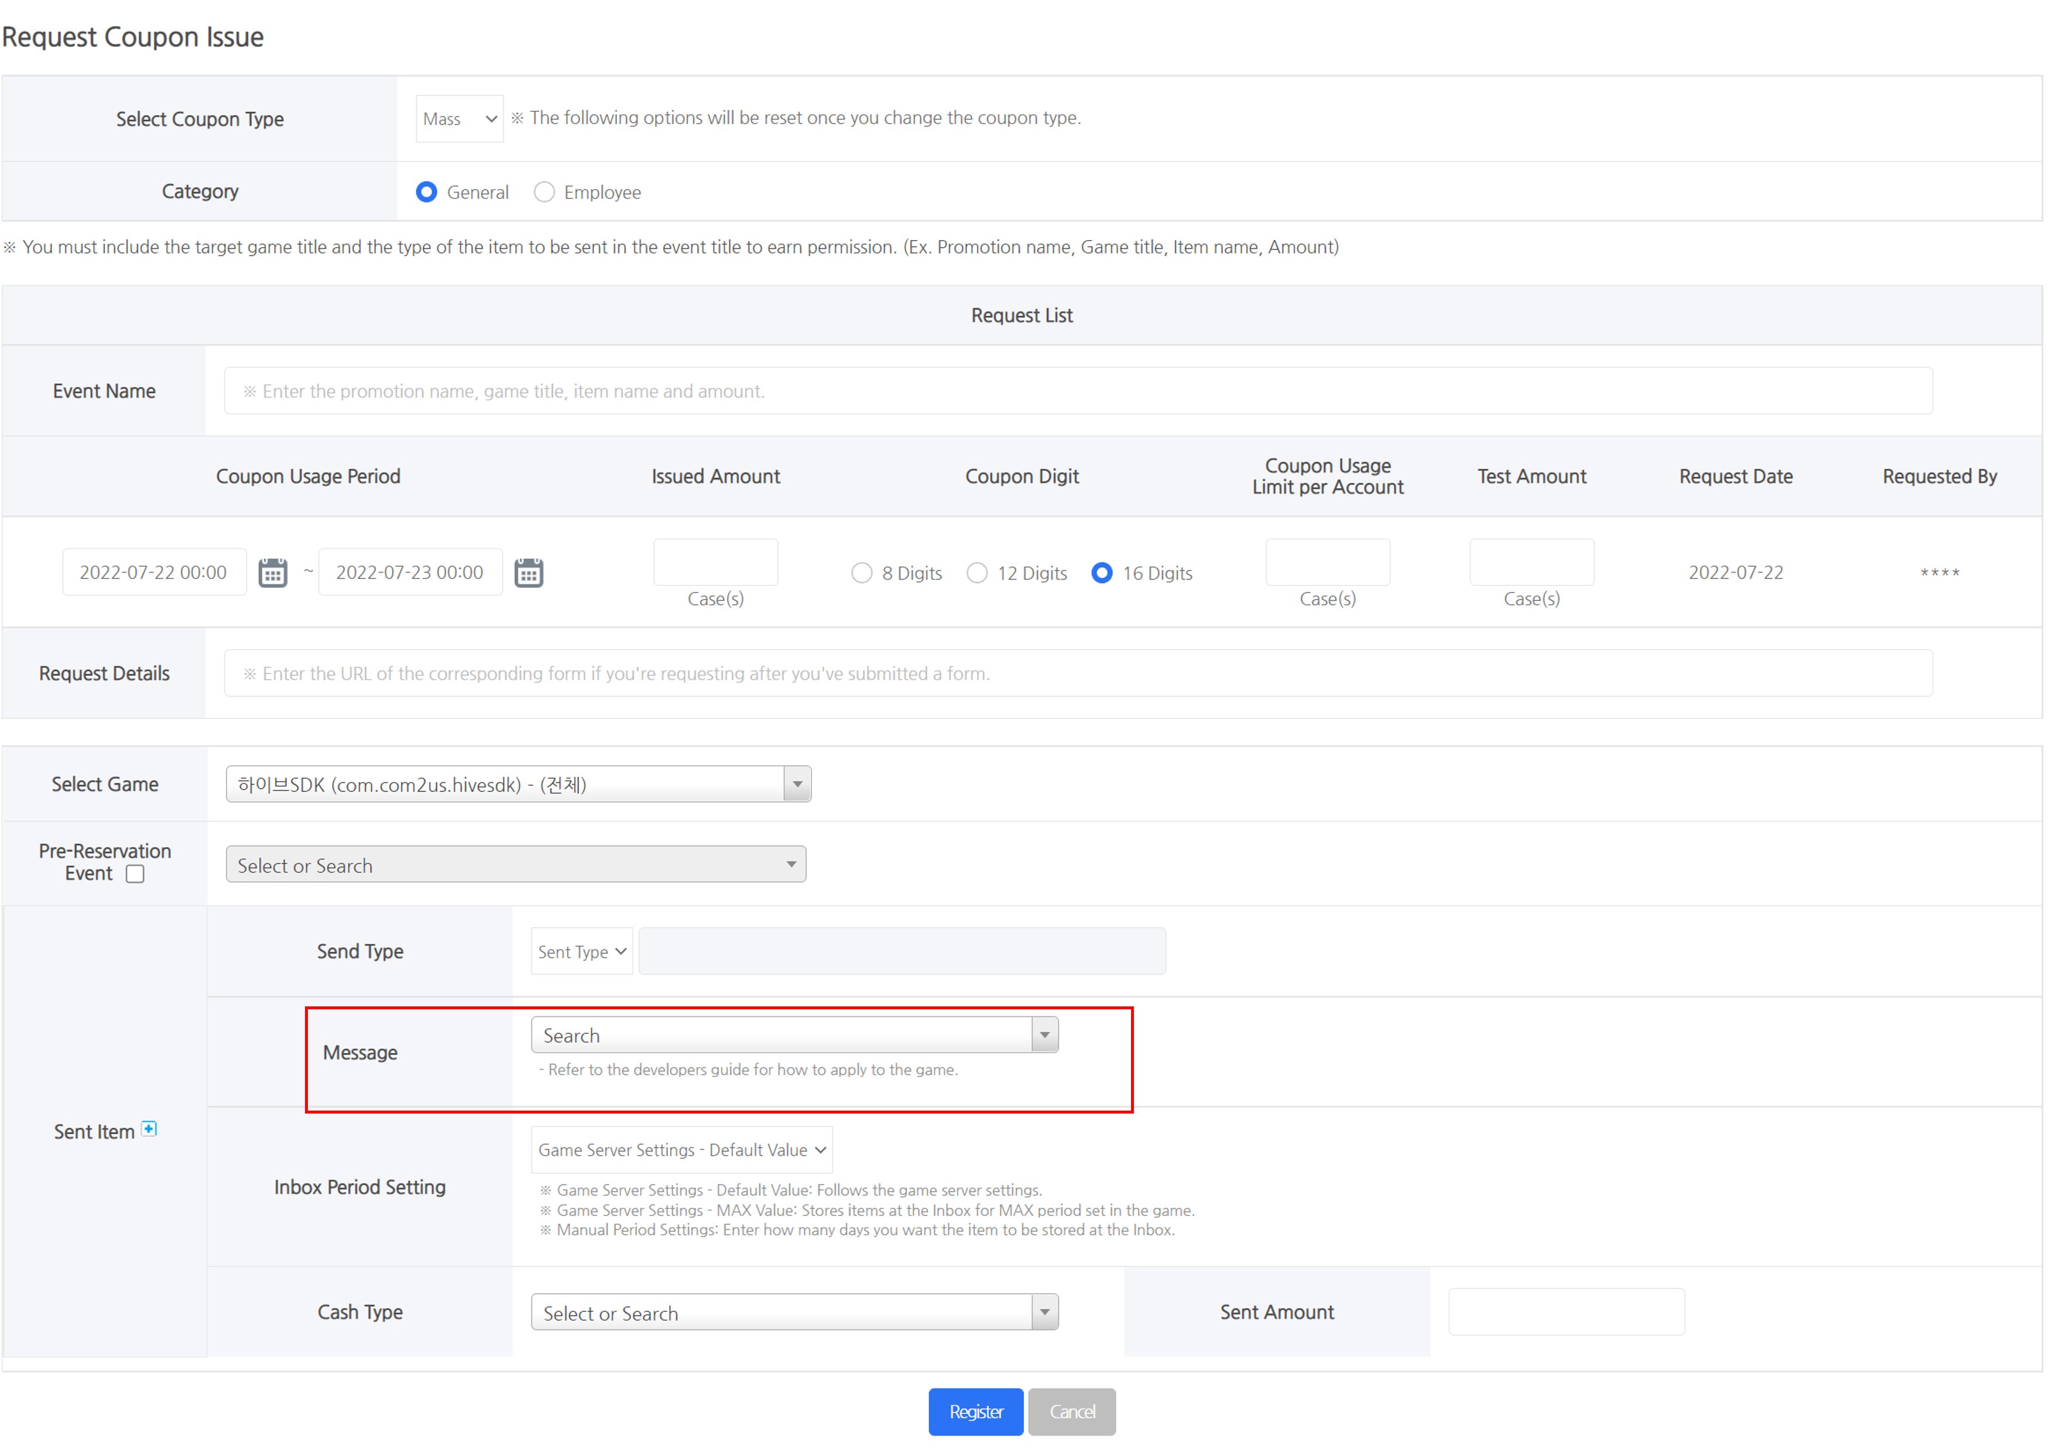
Task: Click the Coupon Usage Limit input box
Action: tap(1328, 561)
